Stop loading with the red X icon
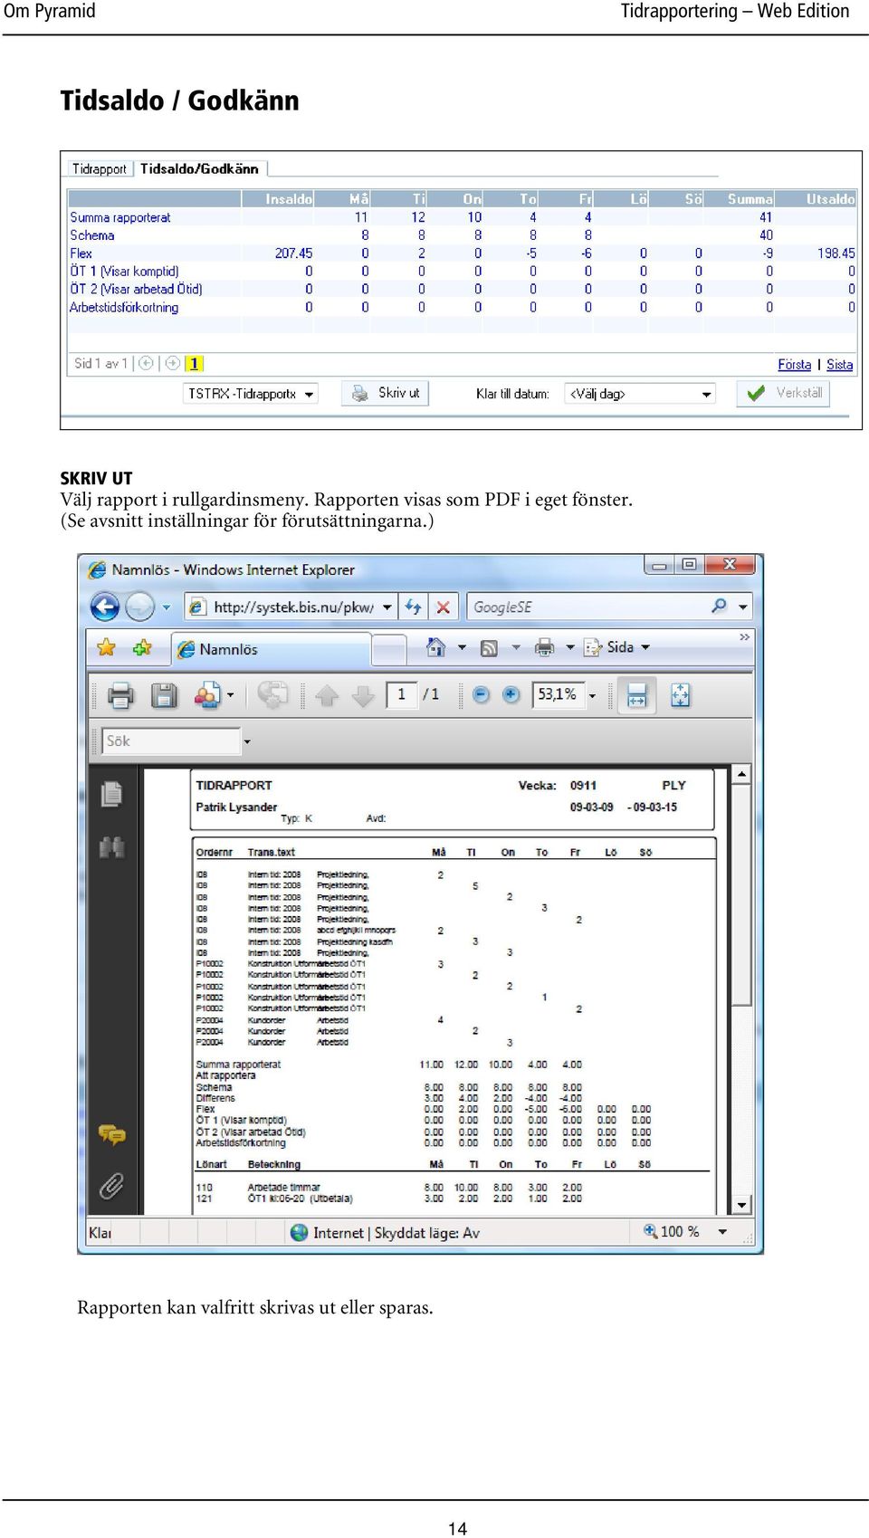 tap(443, 607)
